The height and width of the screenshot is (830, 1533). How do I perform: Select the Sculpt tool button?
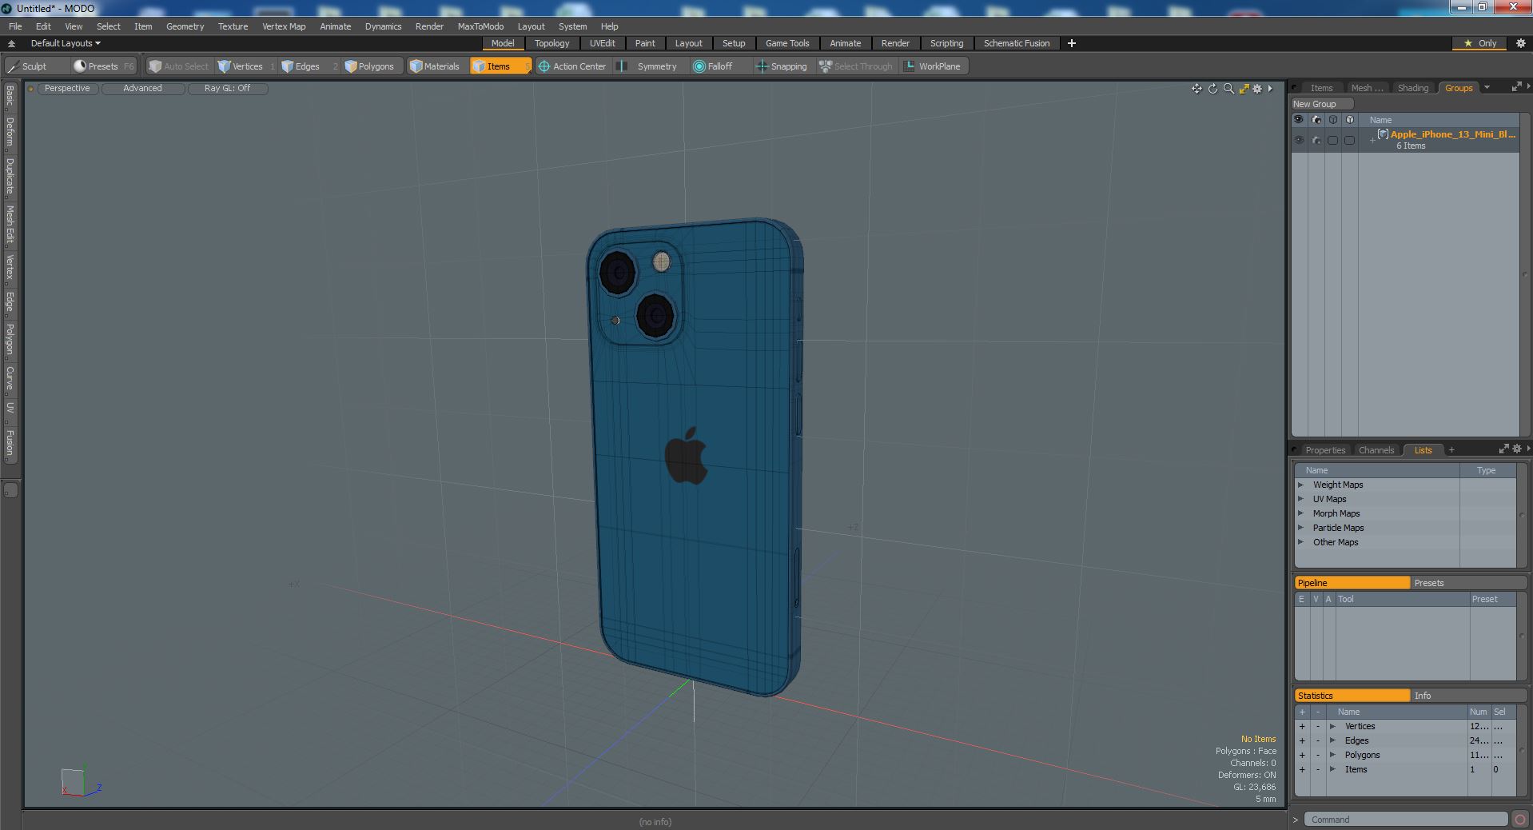click(x=35, y=66)
